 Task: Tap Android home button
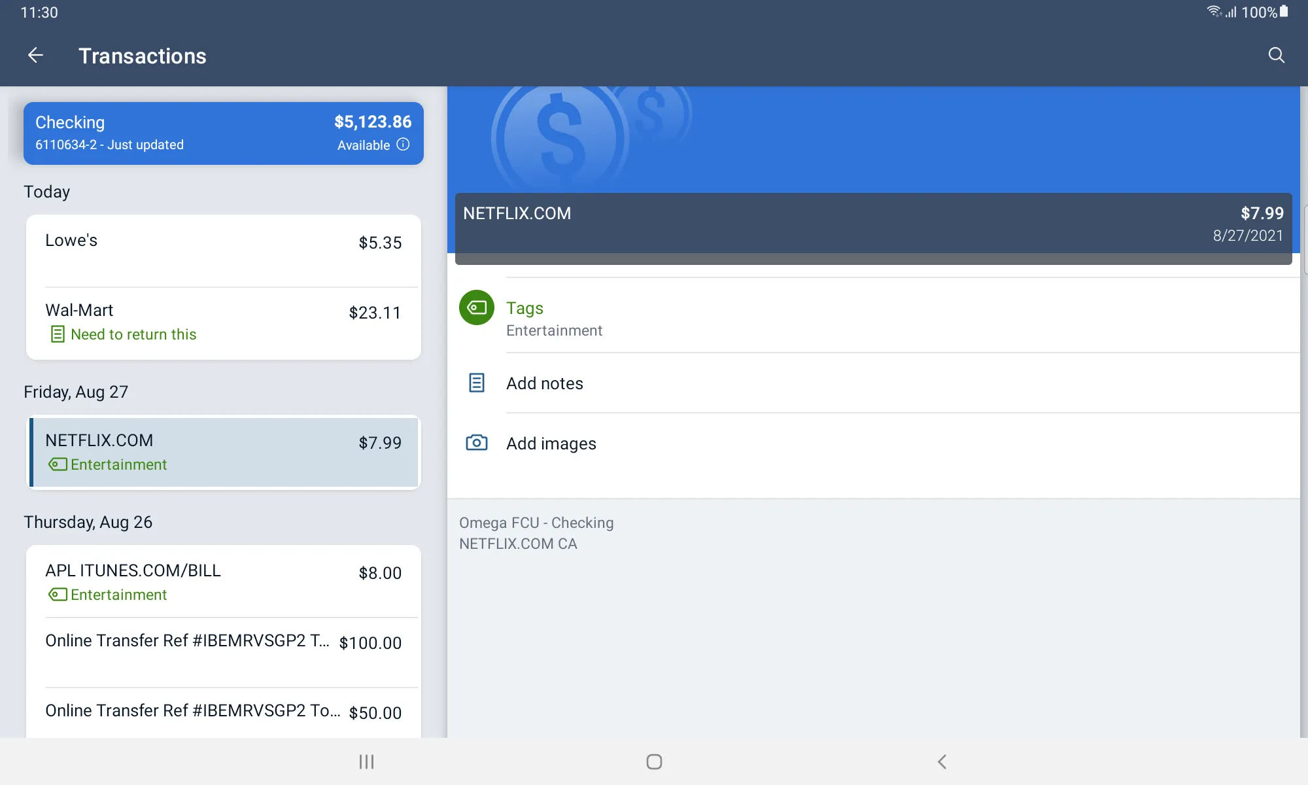654,761
